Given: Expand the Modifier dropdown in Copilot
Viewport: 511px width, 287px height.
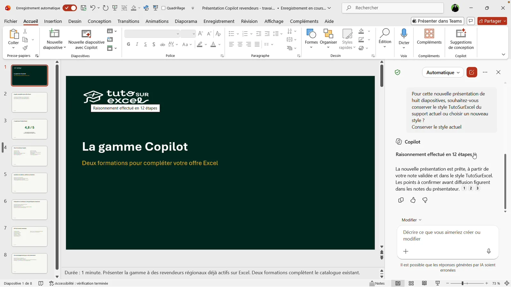Looking at the screenshot, I should [x=411, y=220].
